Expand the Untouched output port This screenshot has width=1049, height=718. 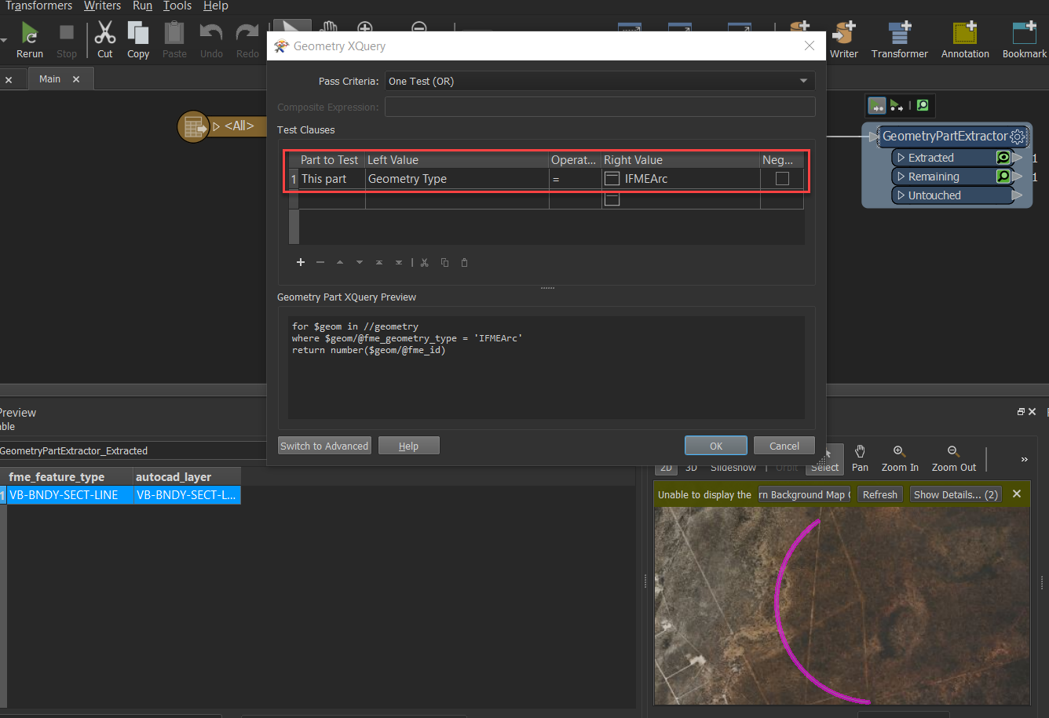[901, 195]
